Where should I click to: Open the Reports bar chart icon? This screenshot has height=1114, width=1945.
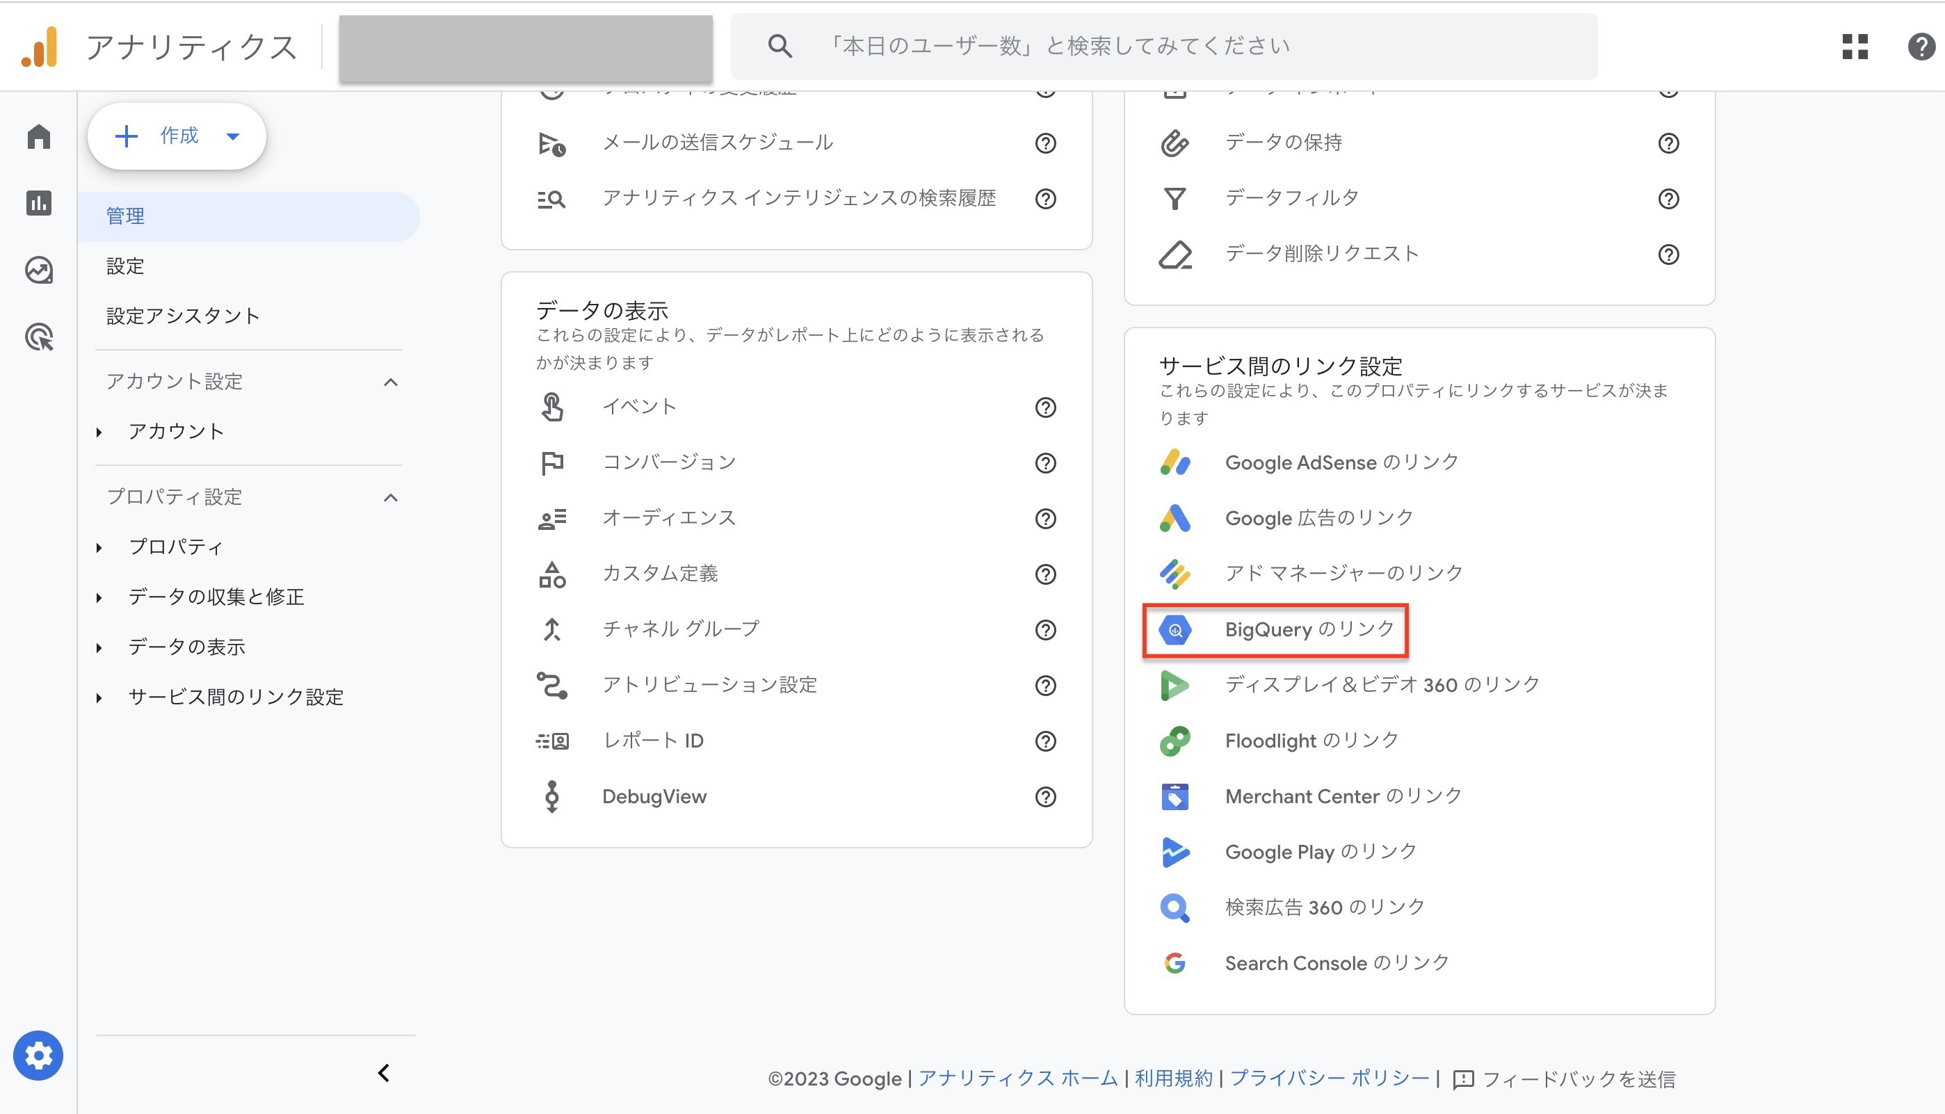pos(39,203)
